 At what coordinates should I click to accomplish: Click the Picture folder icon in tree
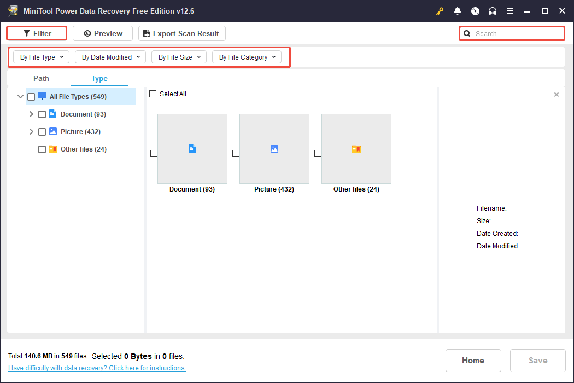pyautogui.click(x=53, y=131)
